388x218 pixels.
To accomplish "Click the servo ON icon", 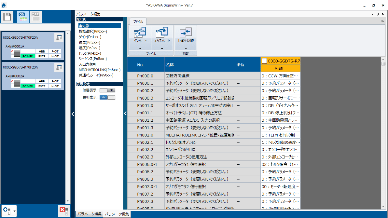I will [x=22, y=17].
